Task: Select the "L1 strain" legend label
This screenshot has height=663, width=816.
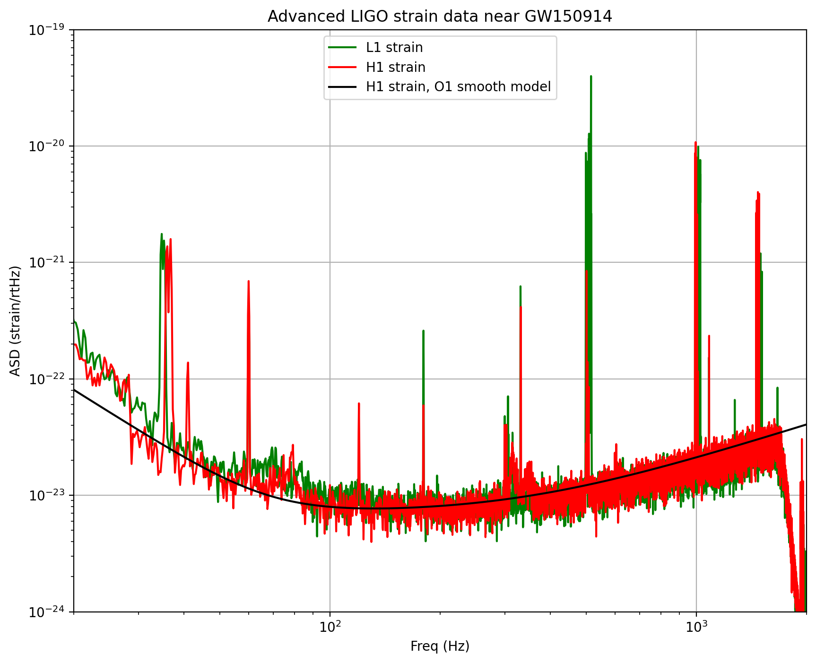Action: point(394,48)
